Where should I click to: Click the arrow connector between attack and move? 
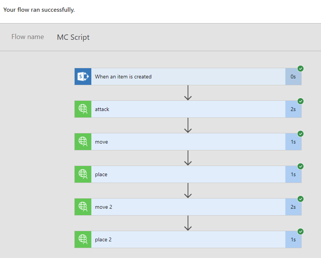(x=188, y=125)
